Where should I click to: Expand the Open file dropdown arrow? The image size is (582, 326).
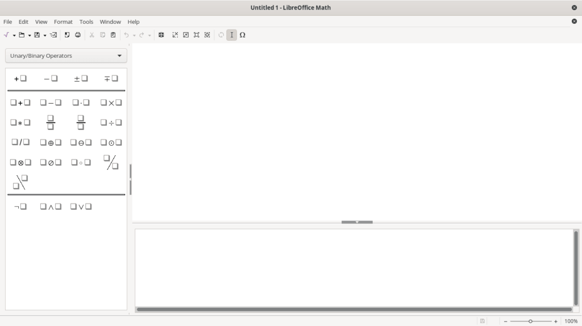(30, 35)
